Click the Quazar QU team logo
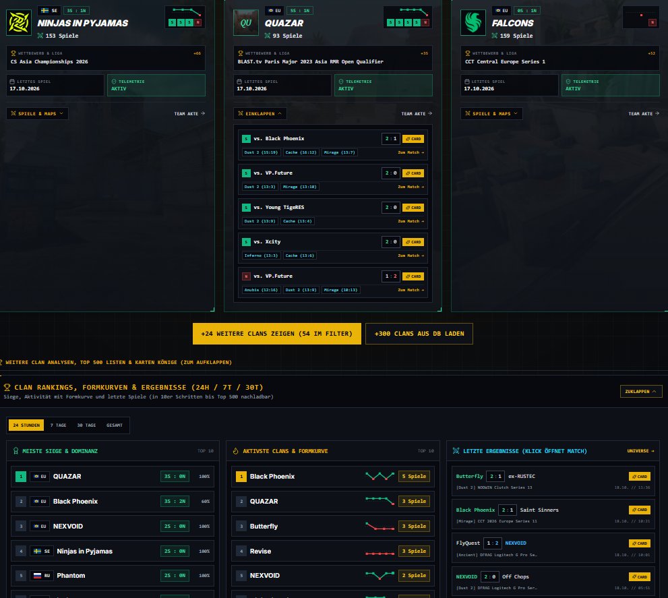668x598 pixels. pos(246,22)
